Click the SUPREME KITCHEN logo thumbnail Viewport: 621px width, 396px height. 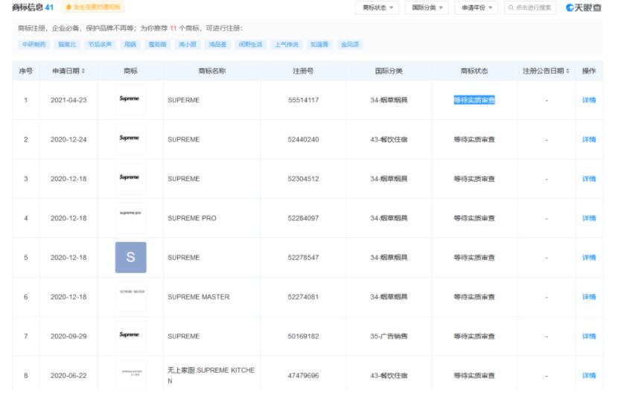coord(130,375)
